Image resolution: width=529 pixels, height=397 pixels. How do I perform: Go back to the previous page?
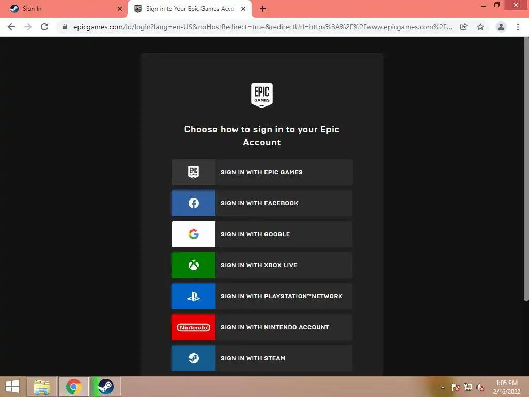[11, 27]
